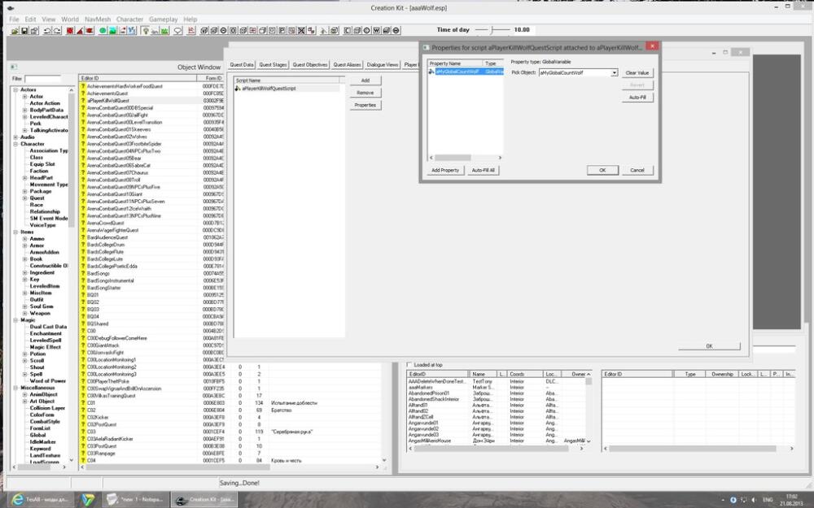814x508 pixels.
Task: Click the Google Drive icon in the taskbar
Action: (88, 500)
